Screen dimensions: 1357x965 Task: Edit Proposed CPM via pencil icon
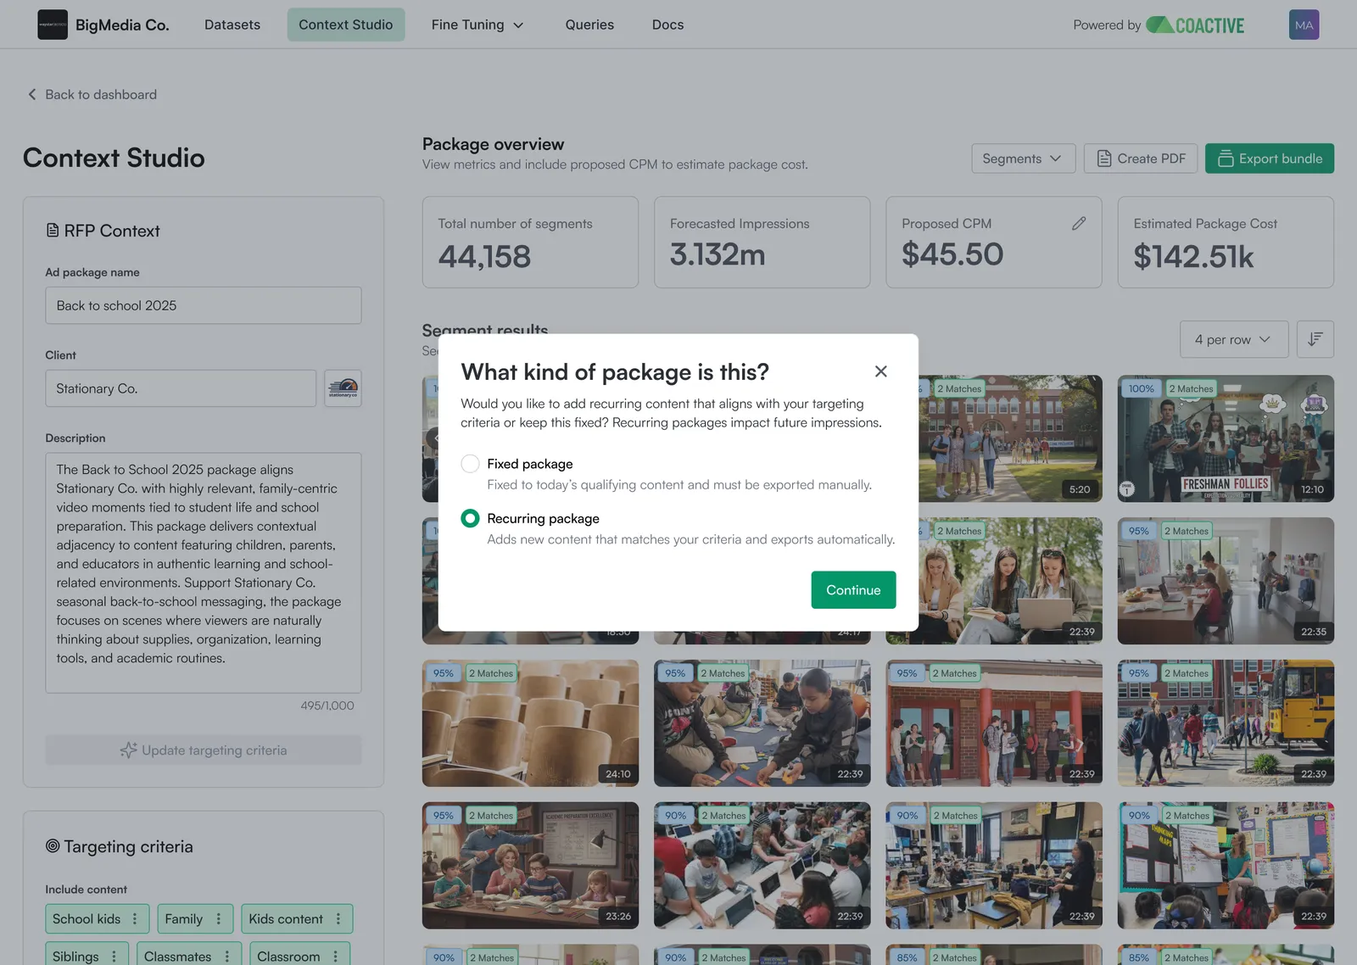click(x=1079, y=223)
